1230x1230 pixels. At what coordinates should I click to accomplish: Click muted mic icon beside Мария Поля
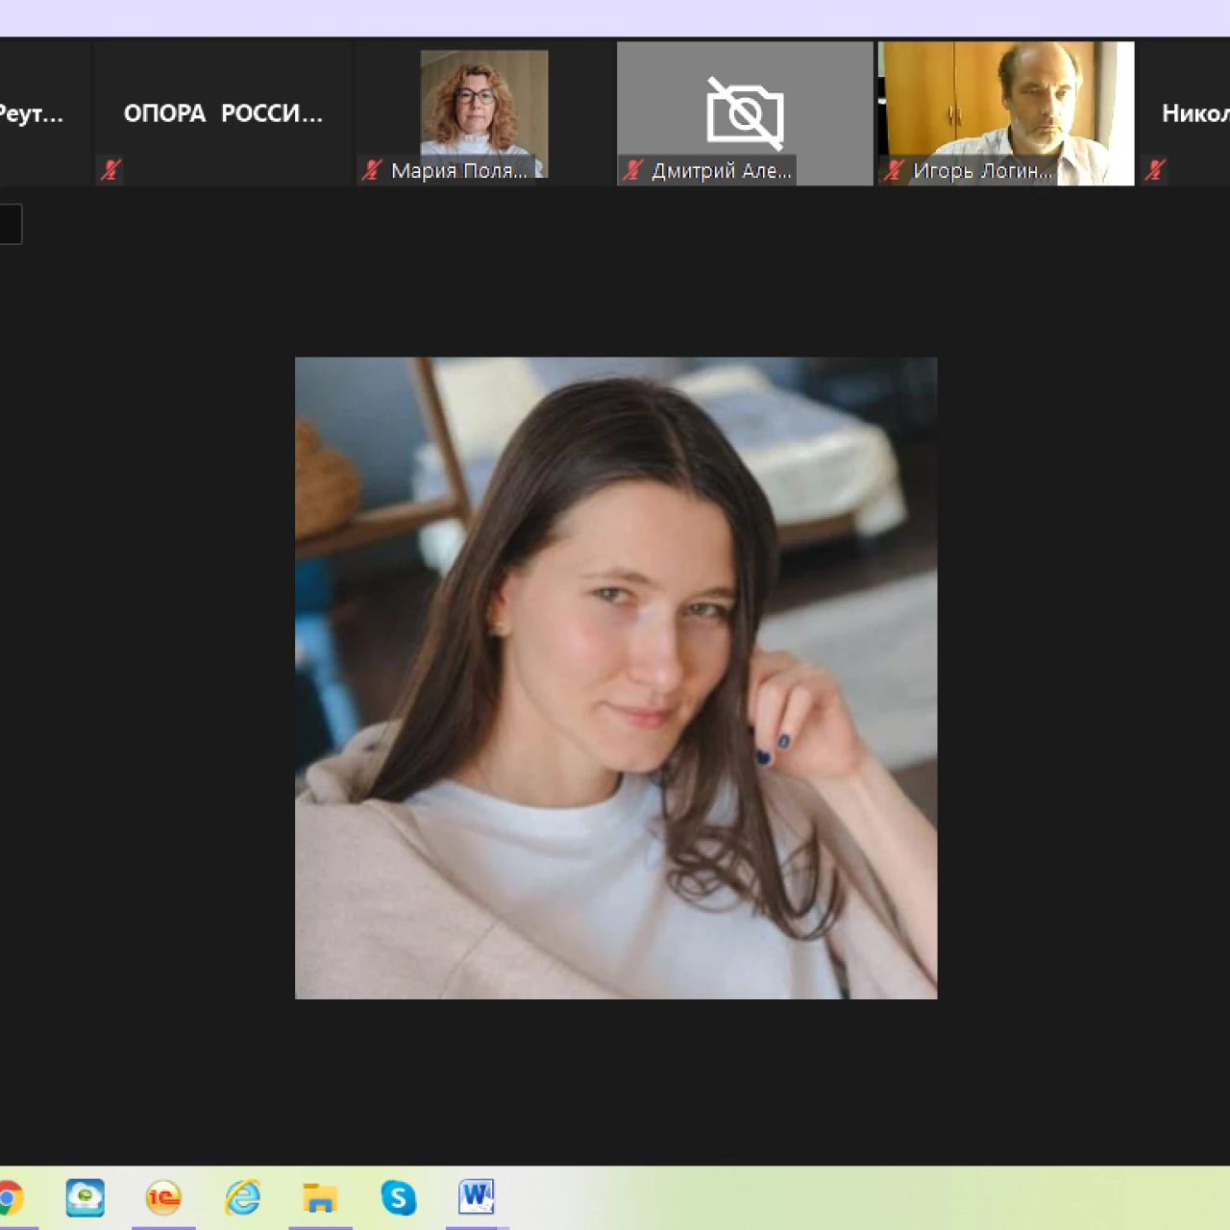372,170
